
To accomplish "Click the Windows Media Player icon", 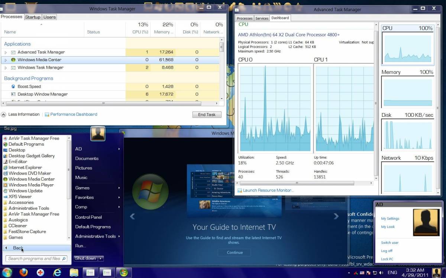I will [5, 185].
